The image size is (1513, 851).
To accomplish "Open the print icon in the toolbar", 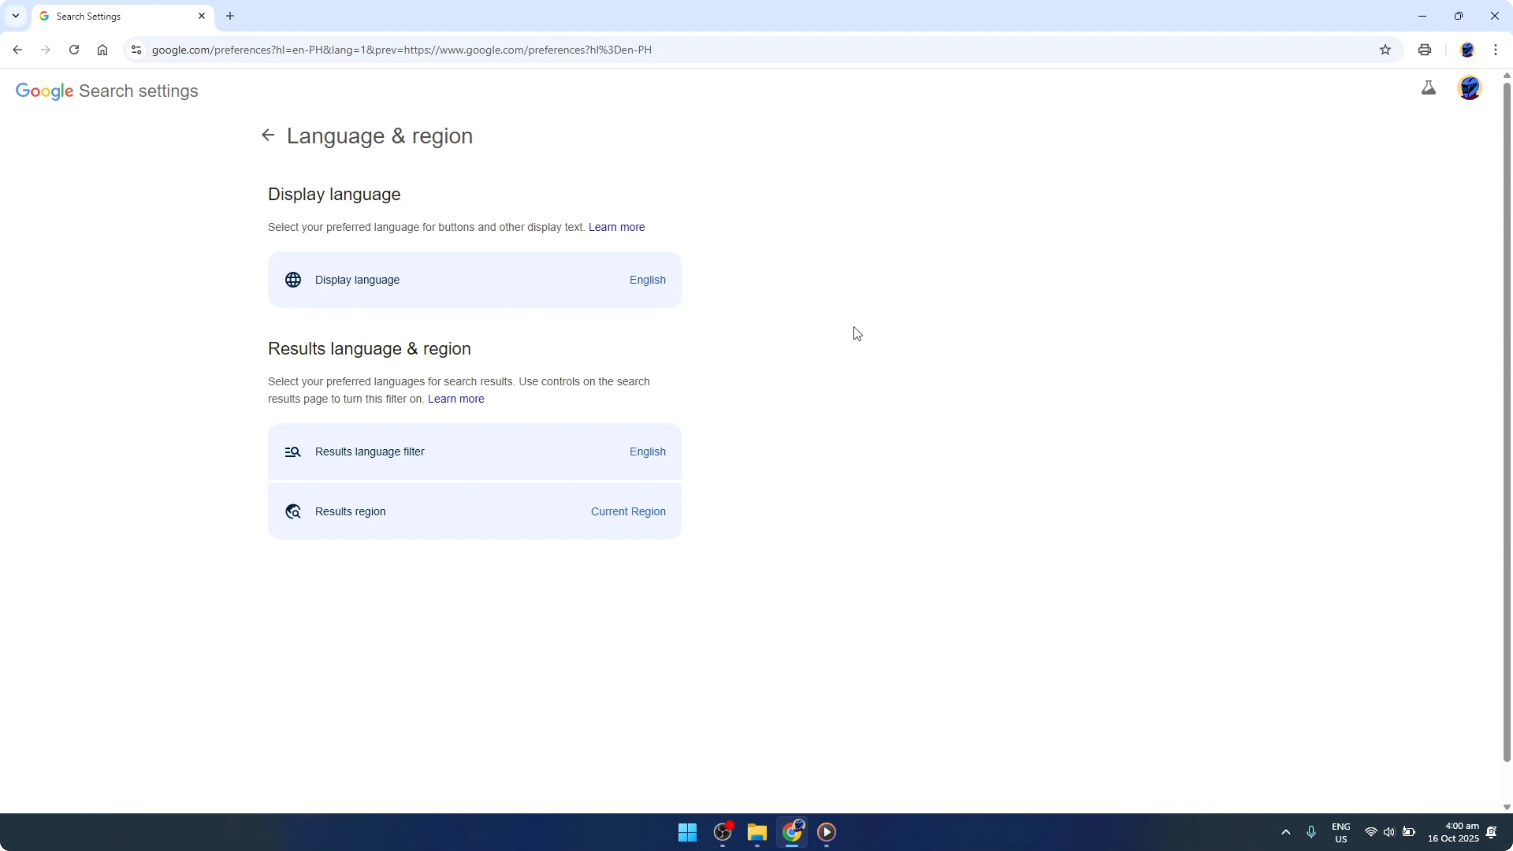I will point(1425,50).
